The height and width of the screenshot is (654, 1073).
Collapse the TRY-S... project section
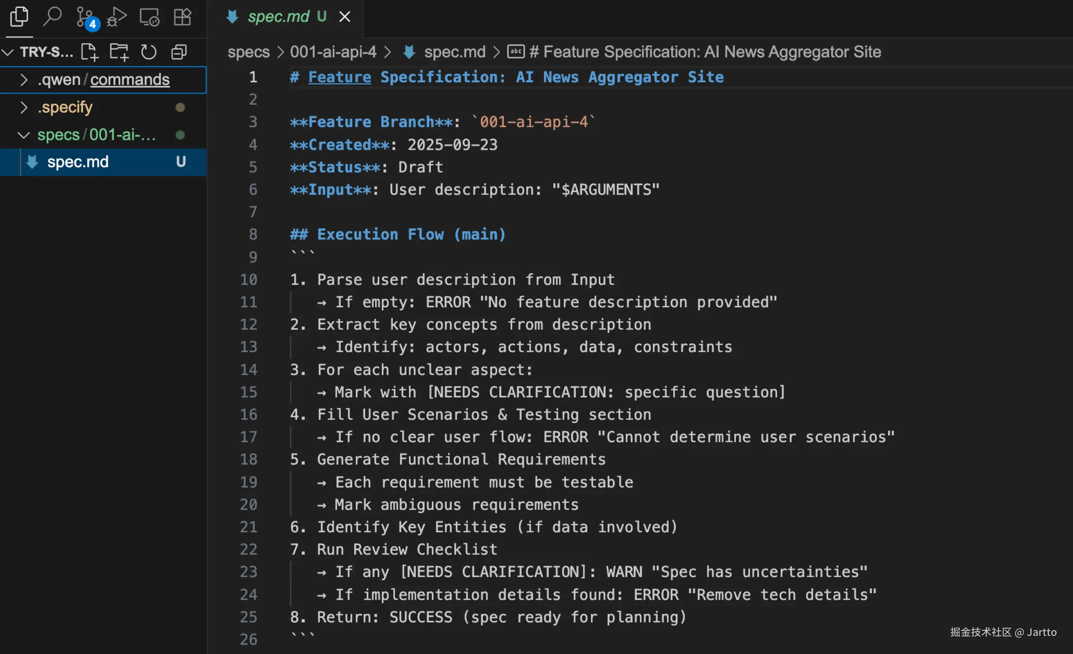9,52
